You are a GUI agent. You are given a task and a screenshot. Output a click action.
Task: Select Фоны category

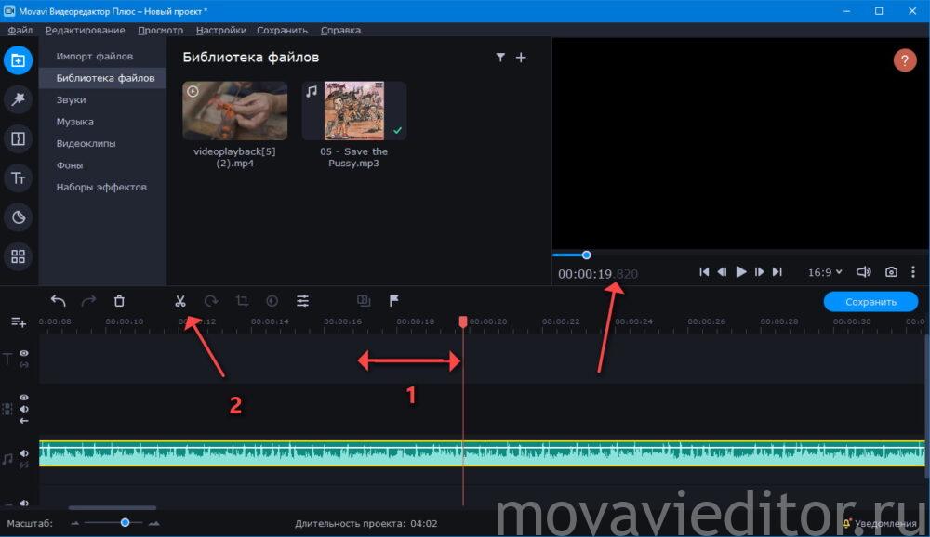click(70, 165)
